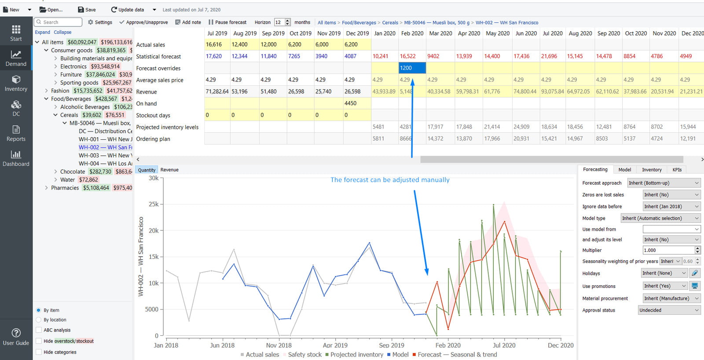Click the Update data refresh icon
Screen dimensions: 704x360
(x=114, y=10)
